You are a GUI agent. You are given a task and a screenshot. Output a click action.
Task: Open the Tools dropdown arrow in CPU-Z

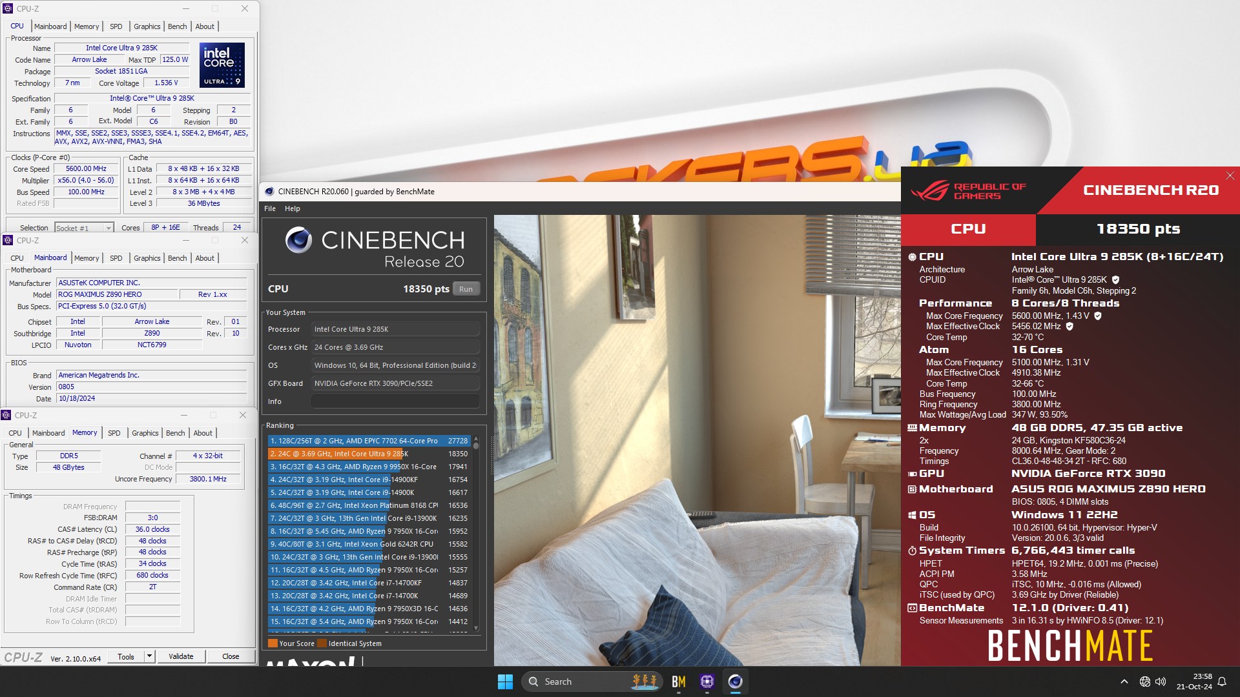click(149, 656)
